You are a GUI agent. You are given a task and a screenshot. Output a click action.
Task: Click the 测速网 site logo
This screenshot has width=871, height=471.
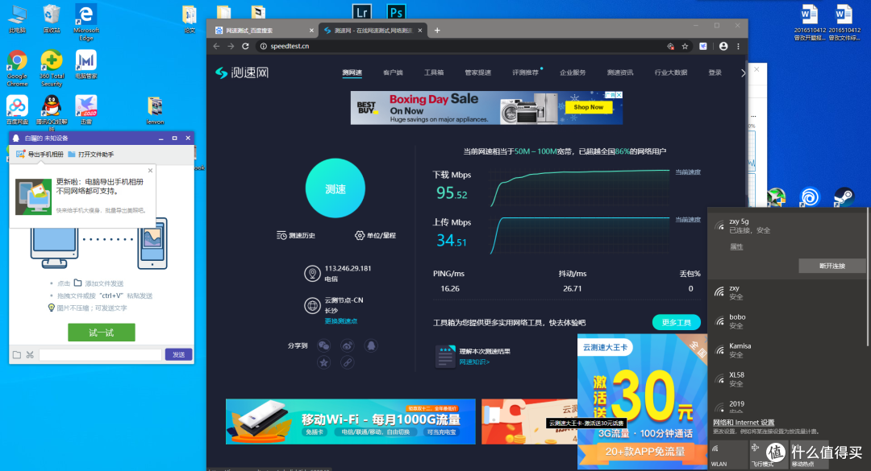tap(242, 72)
